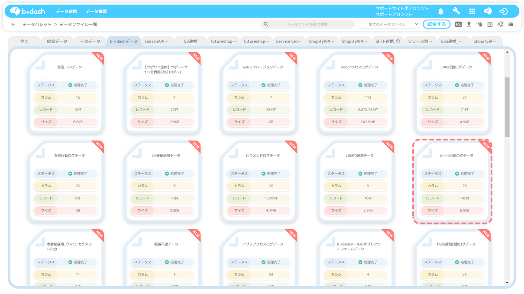Click the 585件 record count
This screenshot has width=524, height=294.
pyautogui.click(x=271, y=110)
